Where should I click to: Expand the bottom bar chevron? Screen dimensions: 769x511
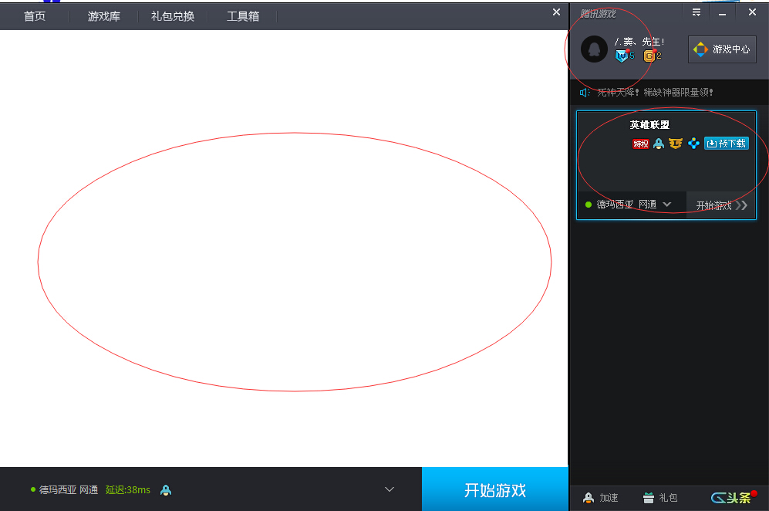click(x=390, y=489)
